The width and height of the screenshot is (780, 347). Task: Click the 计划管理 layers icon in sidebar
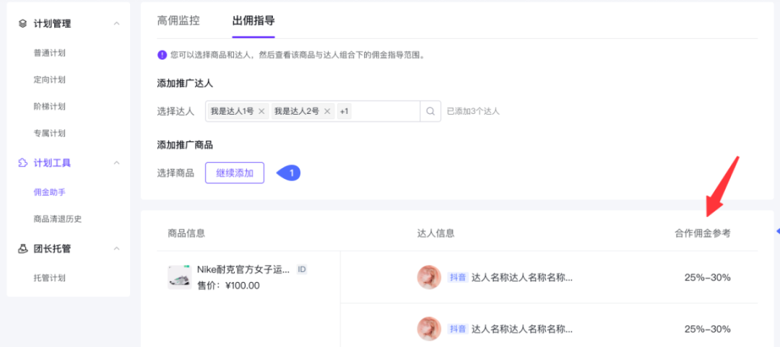pyautogui.click(x=23, y=24)
